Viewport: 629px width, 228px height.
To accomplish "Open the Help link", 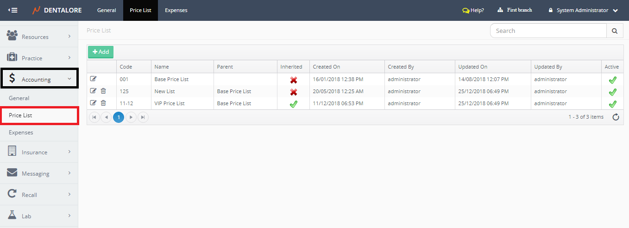I will coord(473,10).
